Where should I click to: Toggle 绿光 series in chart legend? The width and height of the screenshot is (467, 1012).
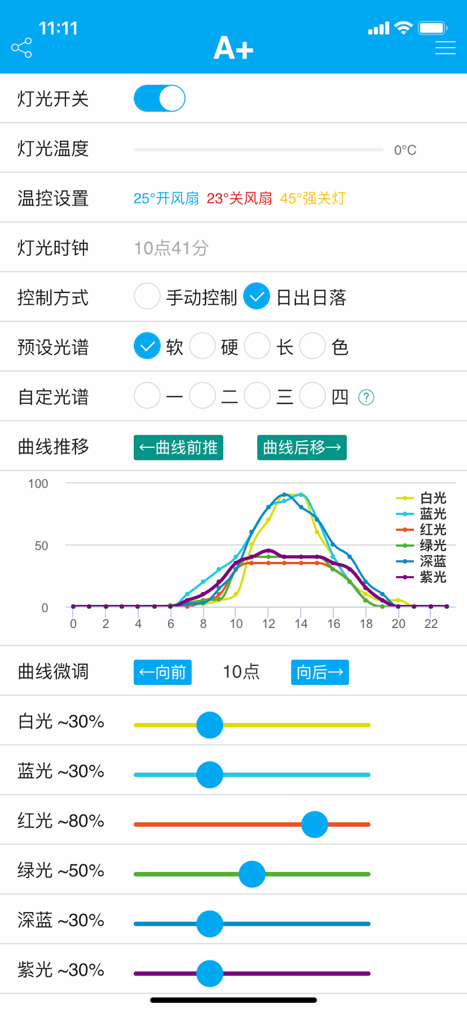pyautogui.click(x=421, y=545)
